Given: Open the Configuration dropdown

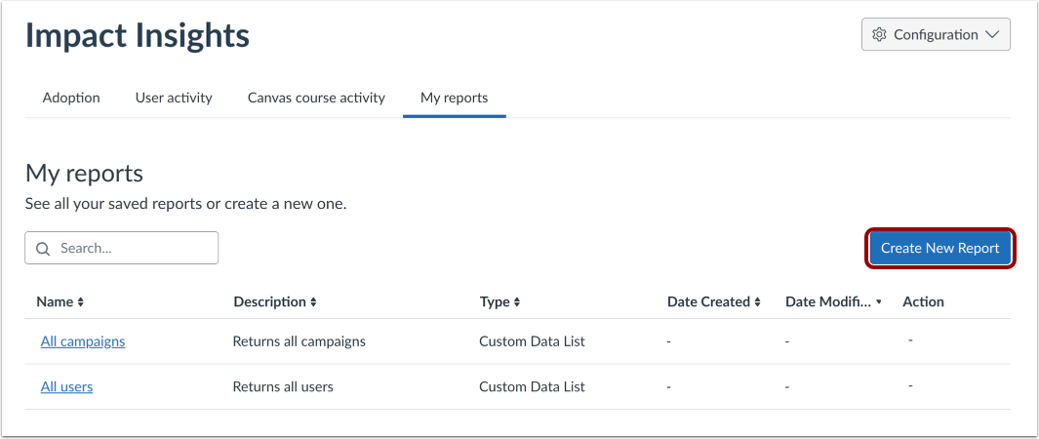Looking at the screenshot, I should pos(936,34).
